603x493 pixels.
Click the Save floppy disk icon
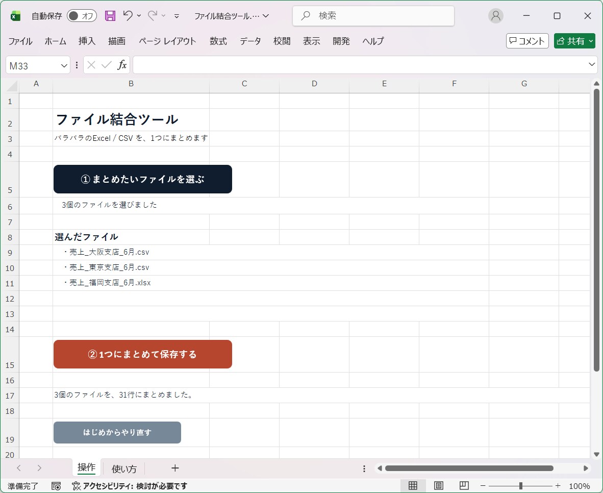pyautogui.click(x=110, y=16)
